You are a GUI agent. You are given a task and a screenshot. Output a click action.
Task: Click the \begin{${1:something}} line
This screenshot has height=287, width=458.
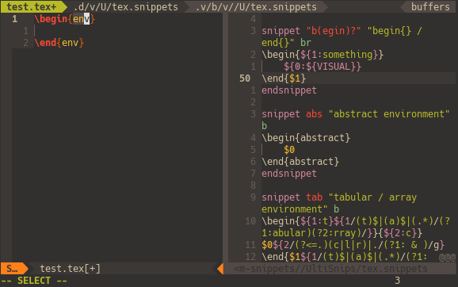[x=323, y=55]
